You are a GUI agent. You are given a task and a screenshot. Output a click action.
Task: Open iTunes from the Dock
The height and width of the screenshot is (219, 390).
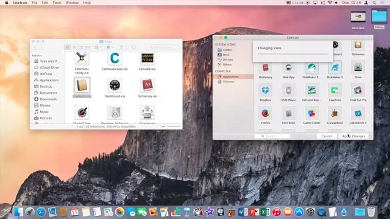click(x=276, y=212)
